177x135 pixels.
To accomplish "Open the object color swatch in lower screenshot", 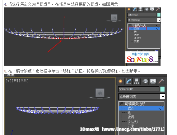I will pos(162,89).
